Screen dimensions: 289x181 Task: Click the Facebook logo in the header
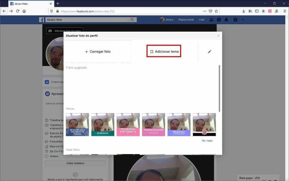[x=41, y=20]
